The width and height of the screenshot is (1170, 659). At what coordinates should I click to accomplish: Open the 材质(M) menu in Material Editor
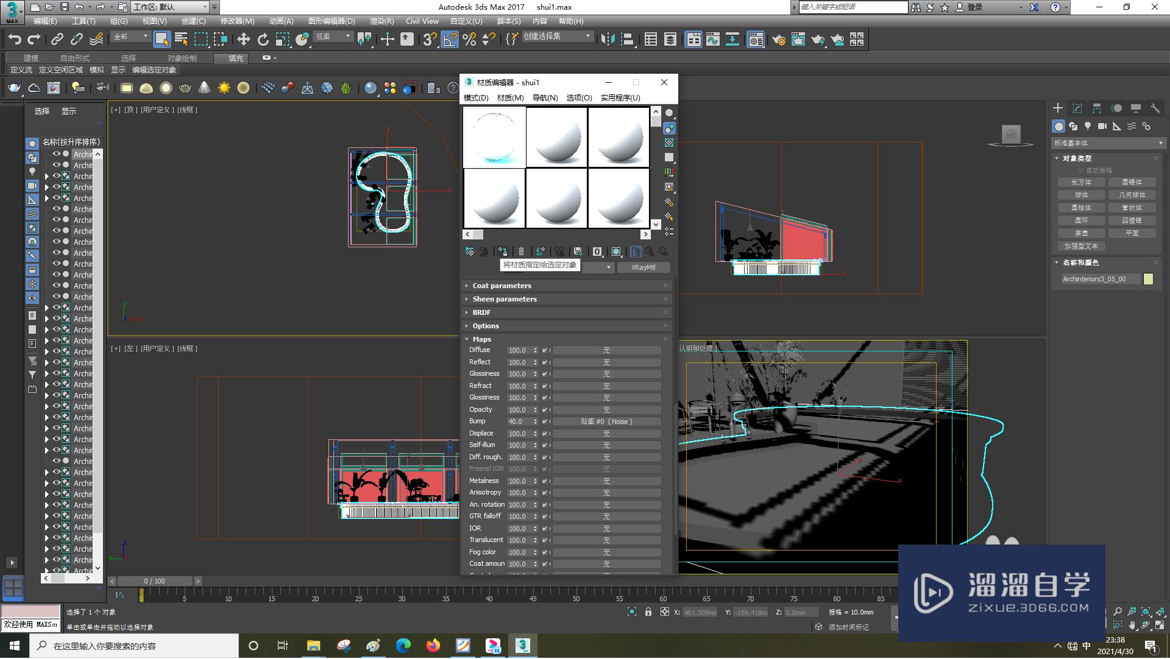(510, 98)
